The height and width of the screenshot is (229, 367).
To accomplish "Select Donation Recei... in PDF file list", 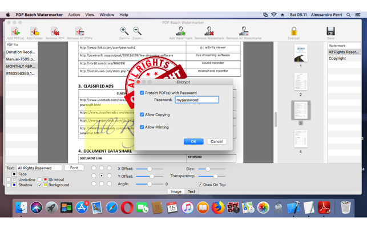I will (x=21, y=52).
